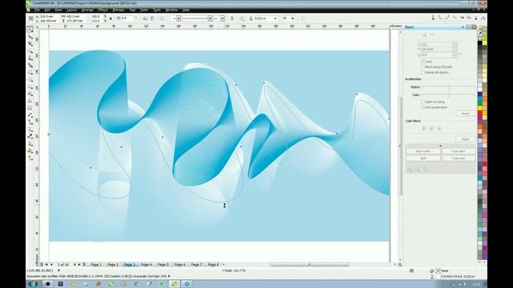Check Apply to sizing option
Image resolution: width=513 pixels, height=288 pixels.
tap(422, 102)
